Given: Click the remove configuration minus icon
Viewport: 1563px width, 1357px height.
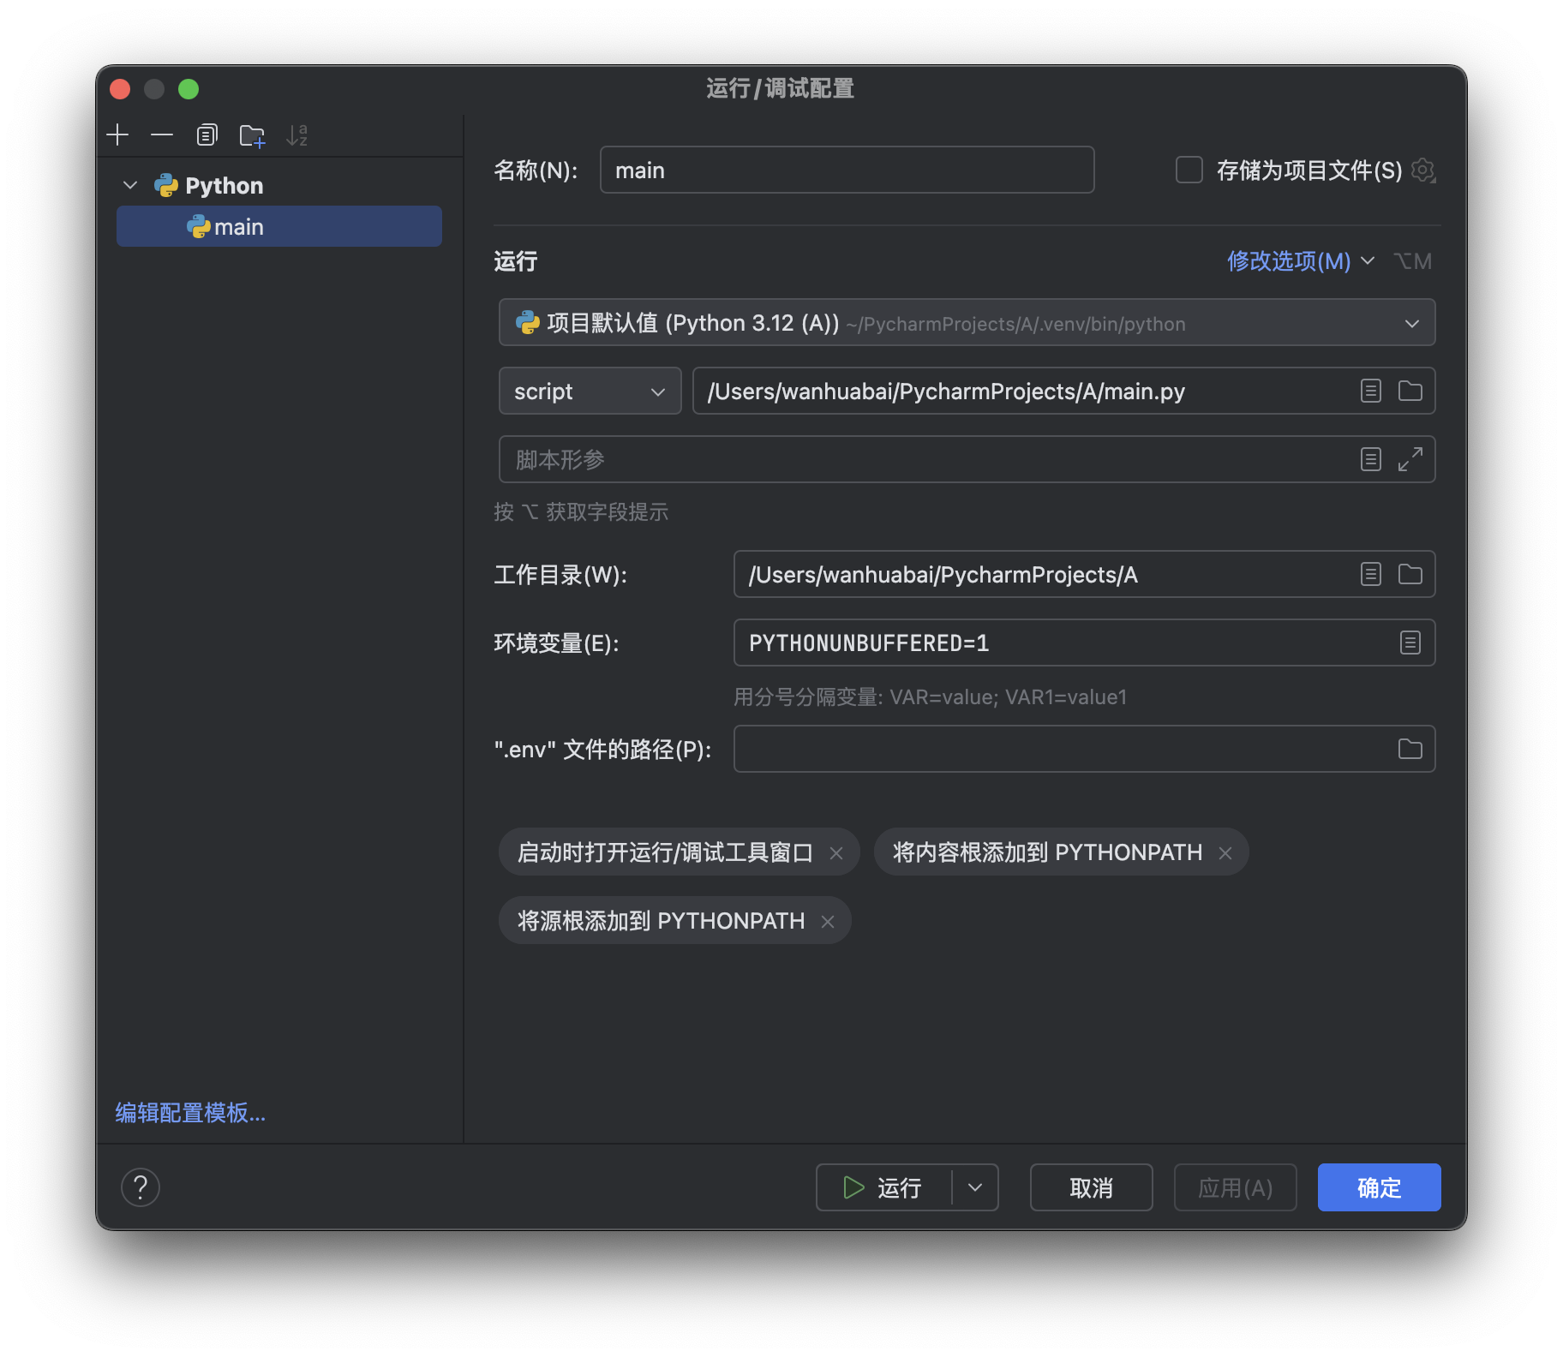Looking at the screenshot, I should tap(162, 135).
